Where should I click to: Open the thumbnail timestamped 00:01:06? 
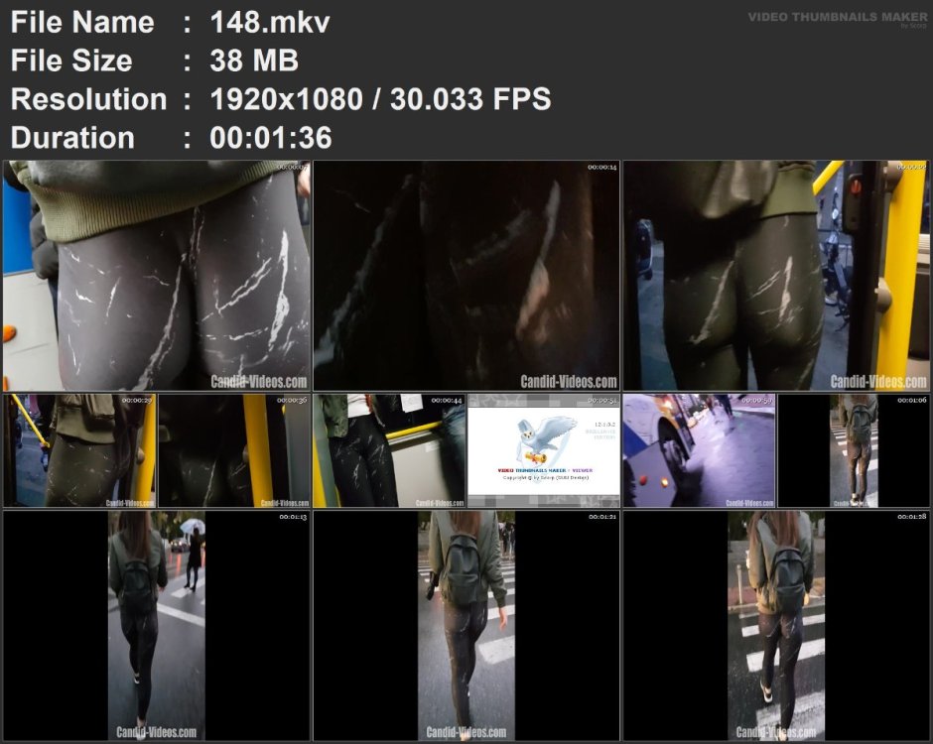tap(854, 450)
